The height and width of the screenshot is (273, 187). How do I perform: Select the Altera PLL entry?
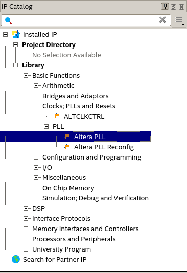coord(90,136)
